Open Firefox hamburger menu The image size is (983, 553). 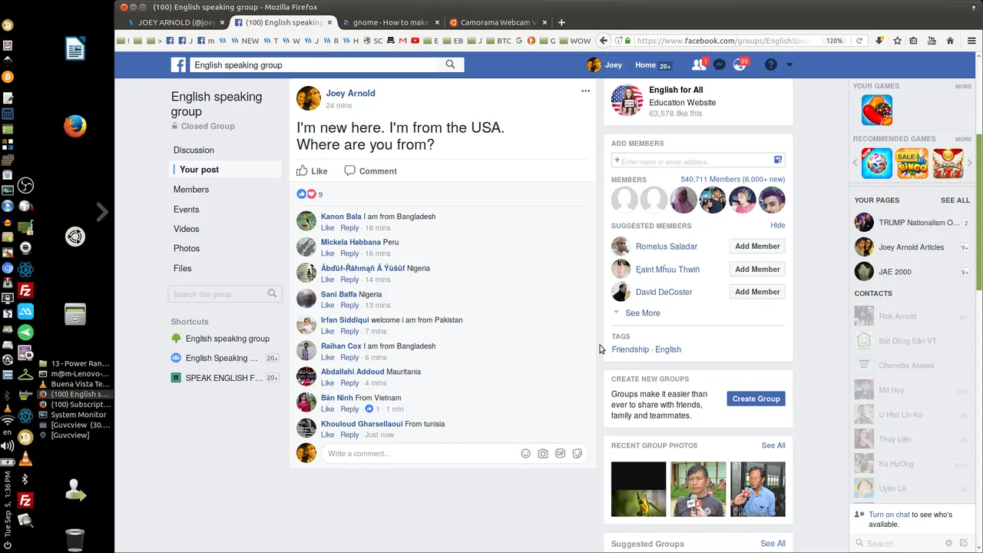click(971, 41)
